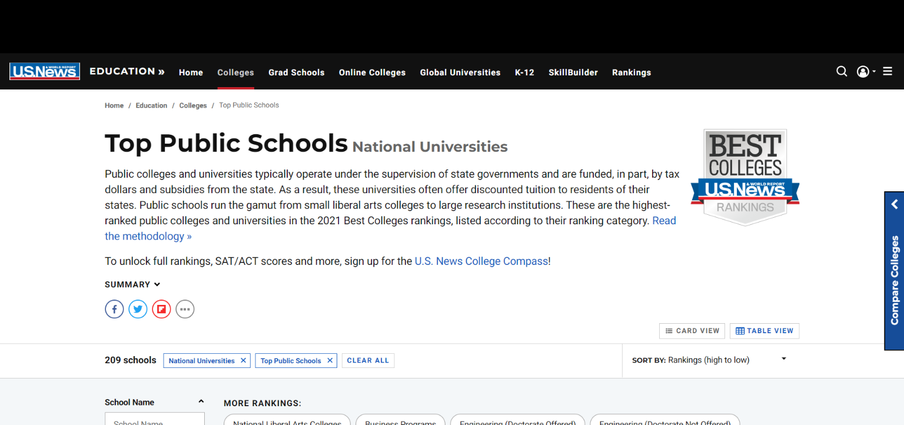Share page via Twitter icon
This screenshot has width=904, height=425.
138,309
